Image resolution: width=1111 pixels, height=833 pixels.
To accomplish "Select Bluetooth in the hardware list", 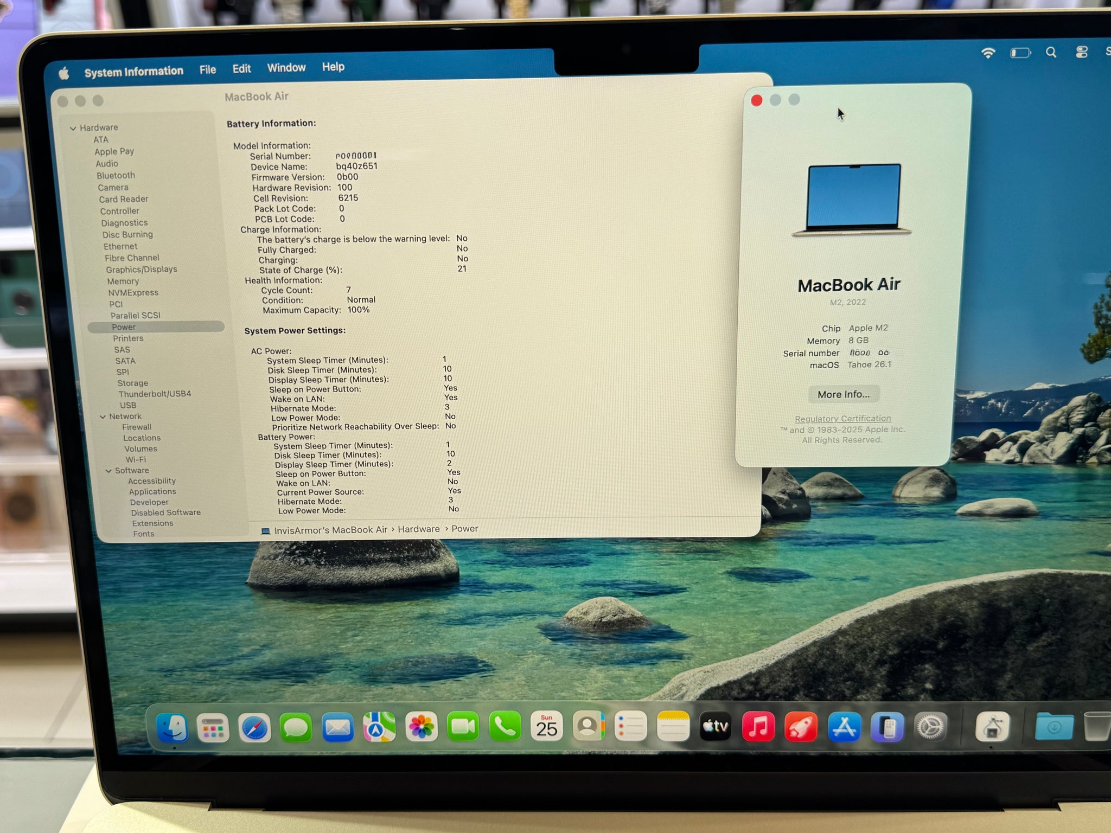I will click(116, 176).
